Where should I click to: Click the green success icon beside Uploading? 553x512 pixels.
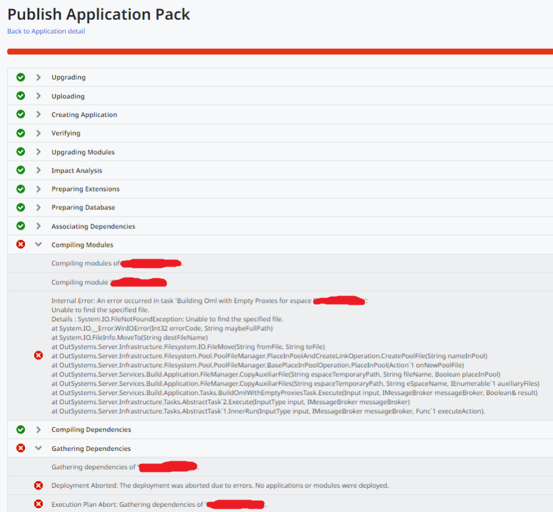[x=20, y=96]
